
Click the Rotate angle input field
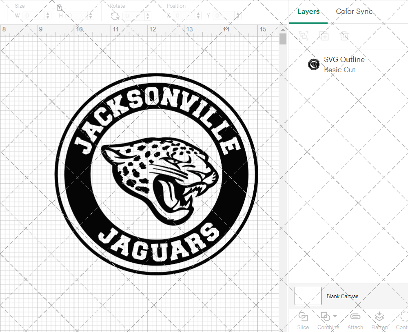click(x=133, y=16)
